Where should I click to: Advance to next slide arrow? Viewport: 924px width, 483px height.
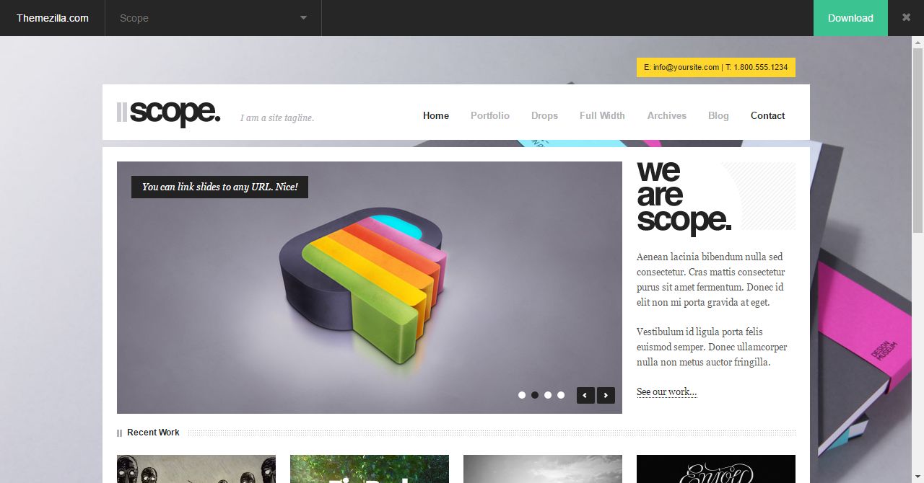click(606, 395)
